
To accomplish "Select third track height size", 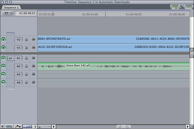I will click(29, 127).
